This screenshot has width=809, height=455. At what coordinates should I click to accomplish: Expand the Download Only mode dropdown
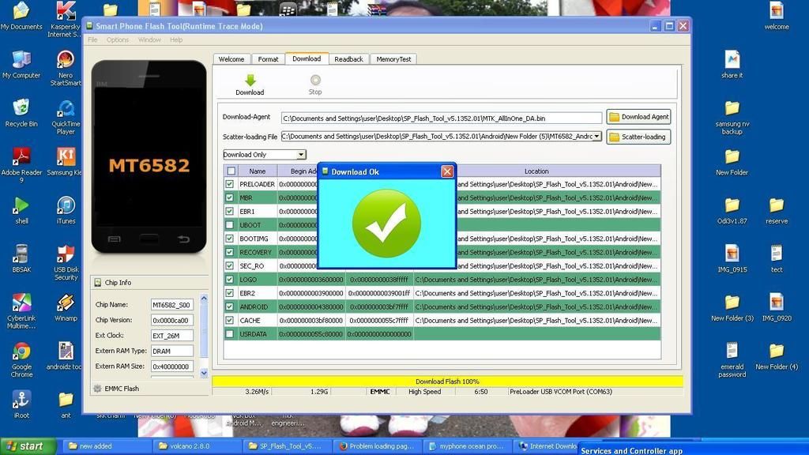301,155
